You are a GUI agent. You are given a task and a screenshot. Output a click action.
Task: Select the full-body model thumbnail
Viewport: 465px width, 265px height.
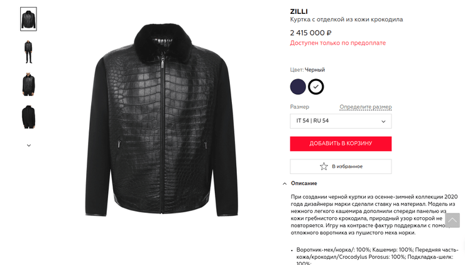pos(28,52)
